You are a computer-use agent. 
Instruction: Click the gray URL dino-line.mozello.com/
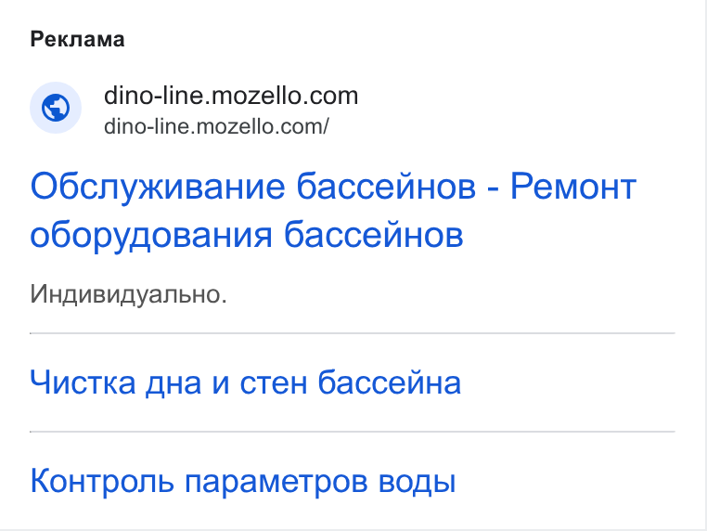(x=216, y=126)
